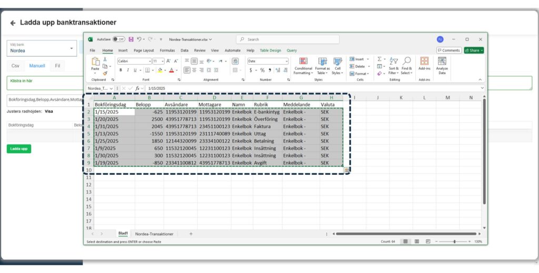Open the Format as Table dropdown

coord(323,66)
